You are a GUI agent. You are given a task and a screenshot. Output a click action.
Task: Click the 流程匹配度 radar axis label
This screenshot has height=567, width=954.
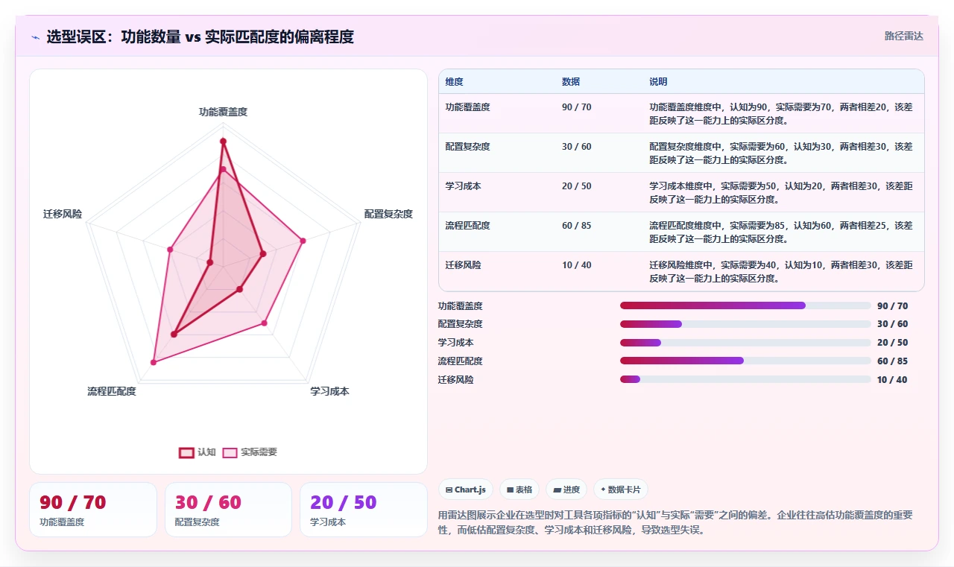(x=112, y=391)
